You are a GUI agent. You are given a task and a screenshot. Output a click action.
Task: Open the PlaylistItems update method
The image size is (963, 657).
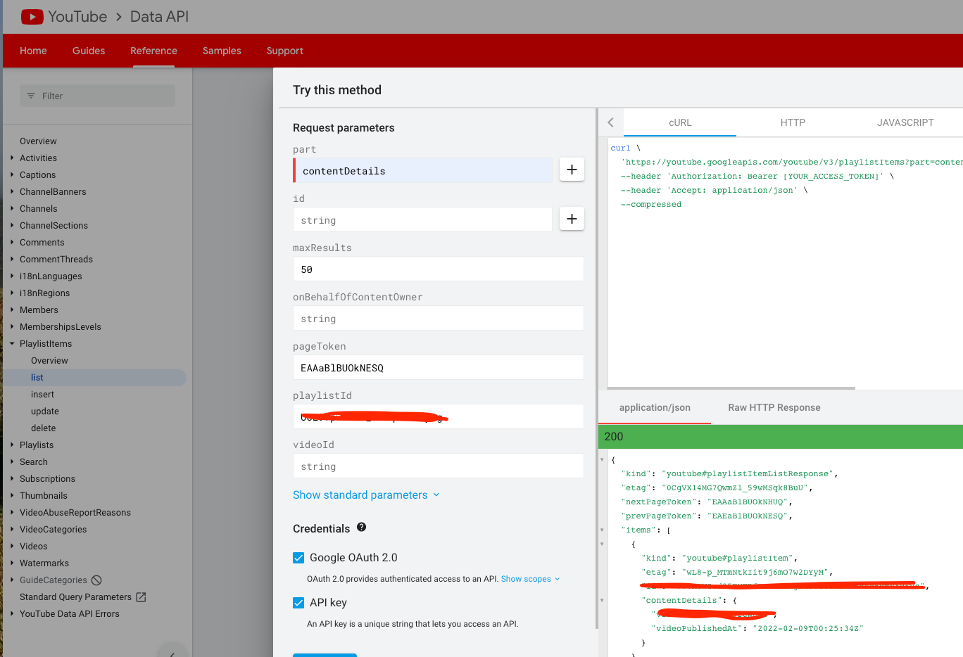pos(45,412)
